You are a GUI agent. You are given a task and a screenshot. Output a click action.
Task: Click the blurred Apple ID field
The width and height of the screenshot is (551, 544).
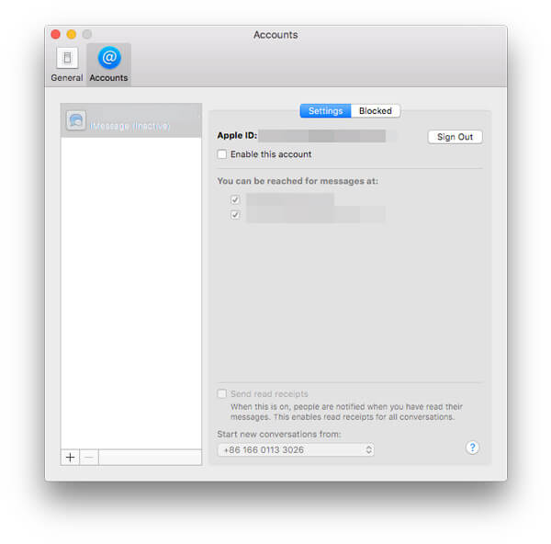tap(322, 136)
